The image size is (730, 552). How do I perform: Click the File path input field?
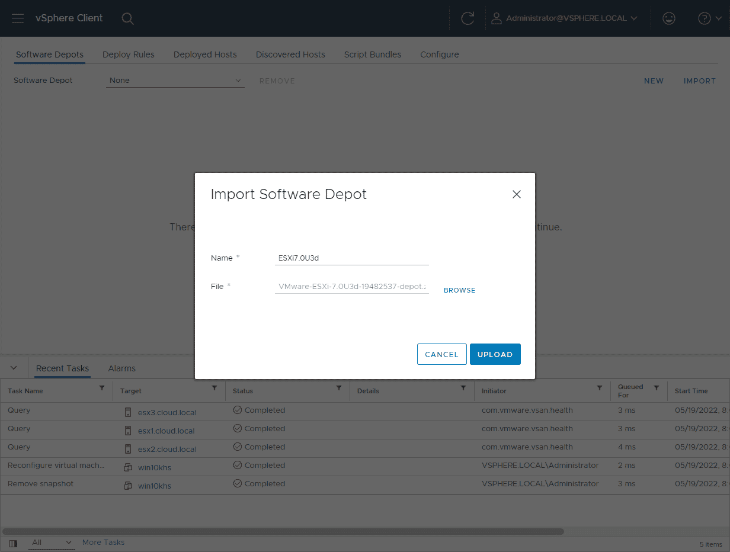[352, 286]
